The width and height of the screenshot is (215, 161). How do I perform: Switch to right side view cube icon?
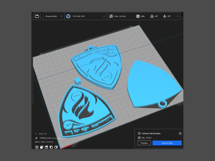point(56,147)
